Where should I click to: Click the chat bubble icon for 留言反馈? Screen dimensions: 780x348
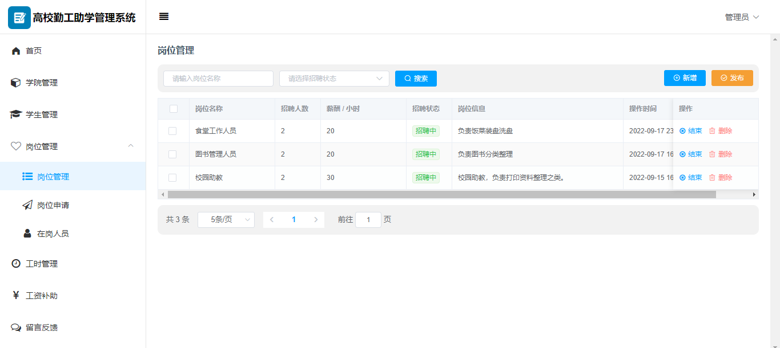16,327
